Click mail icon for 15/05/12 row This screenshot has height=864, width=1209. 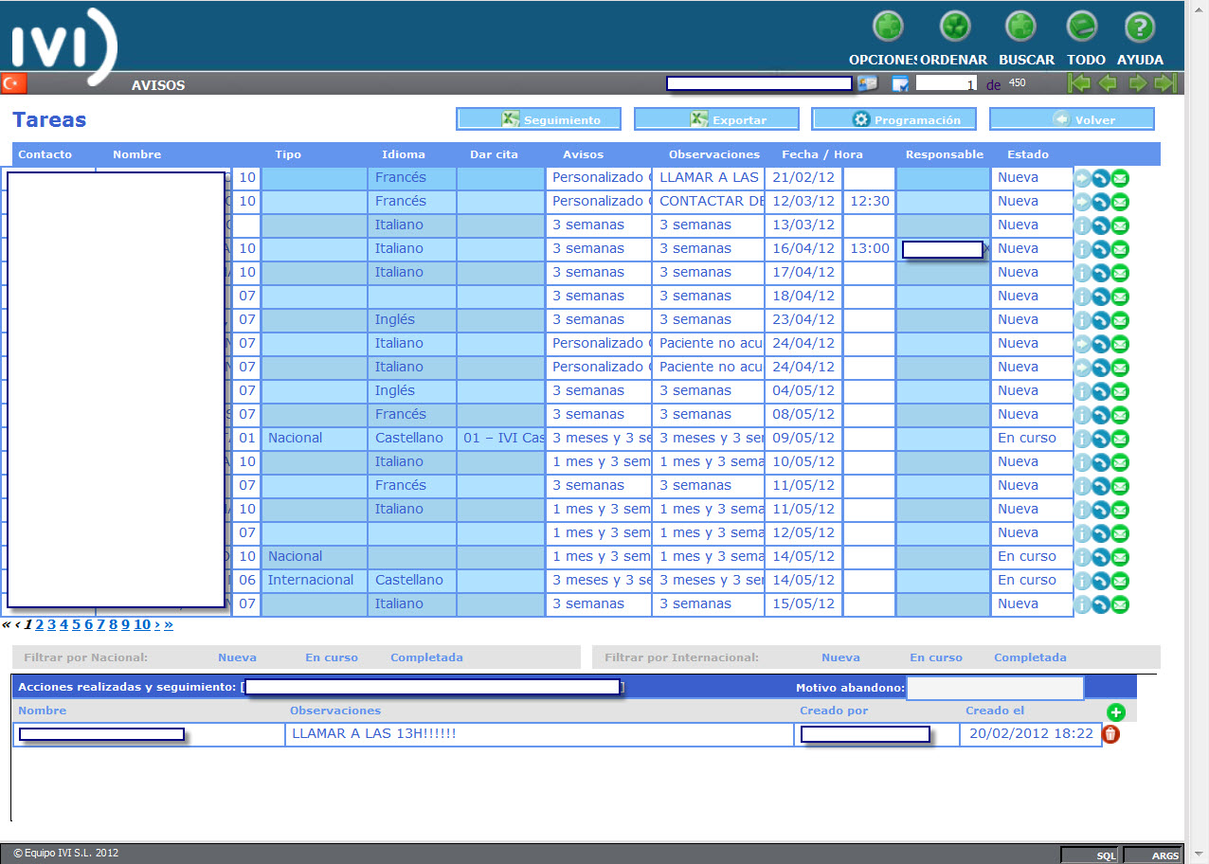pos(1120,604)
